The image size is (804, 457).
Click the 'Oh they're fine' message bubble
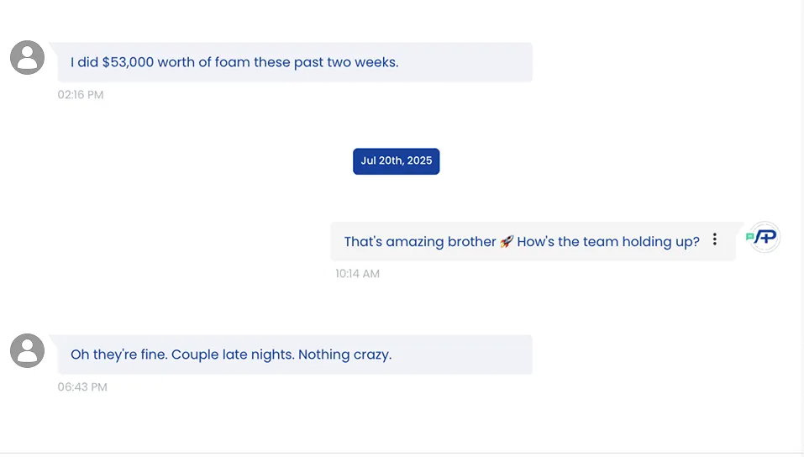coord(294,355)
